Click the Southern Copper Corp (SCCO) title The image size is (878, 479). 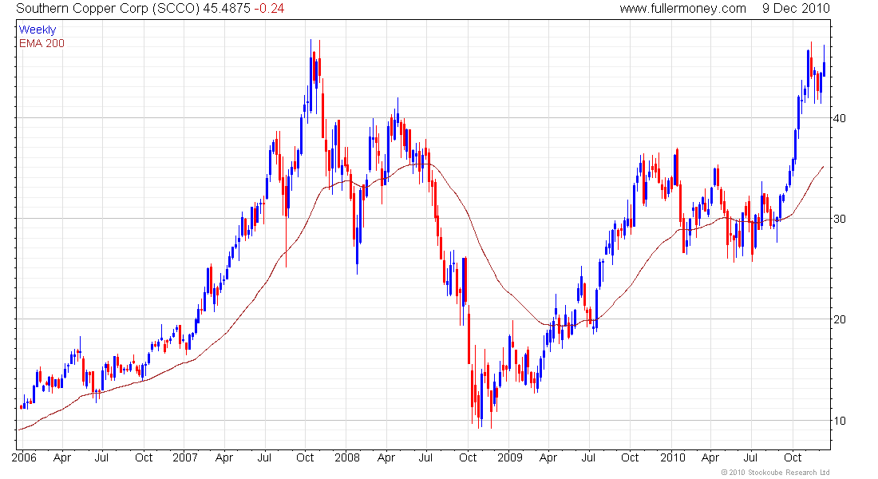[108, 9]
